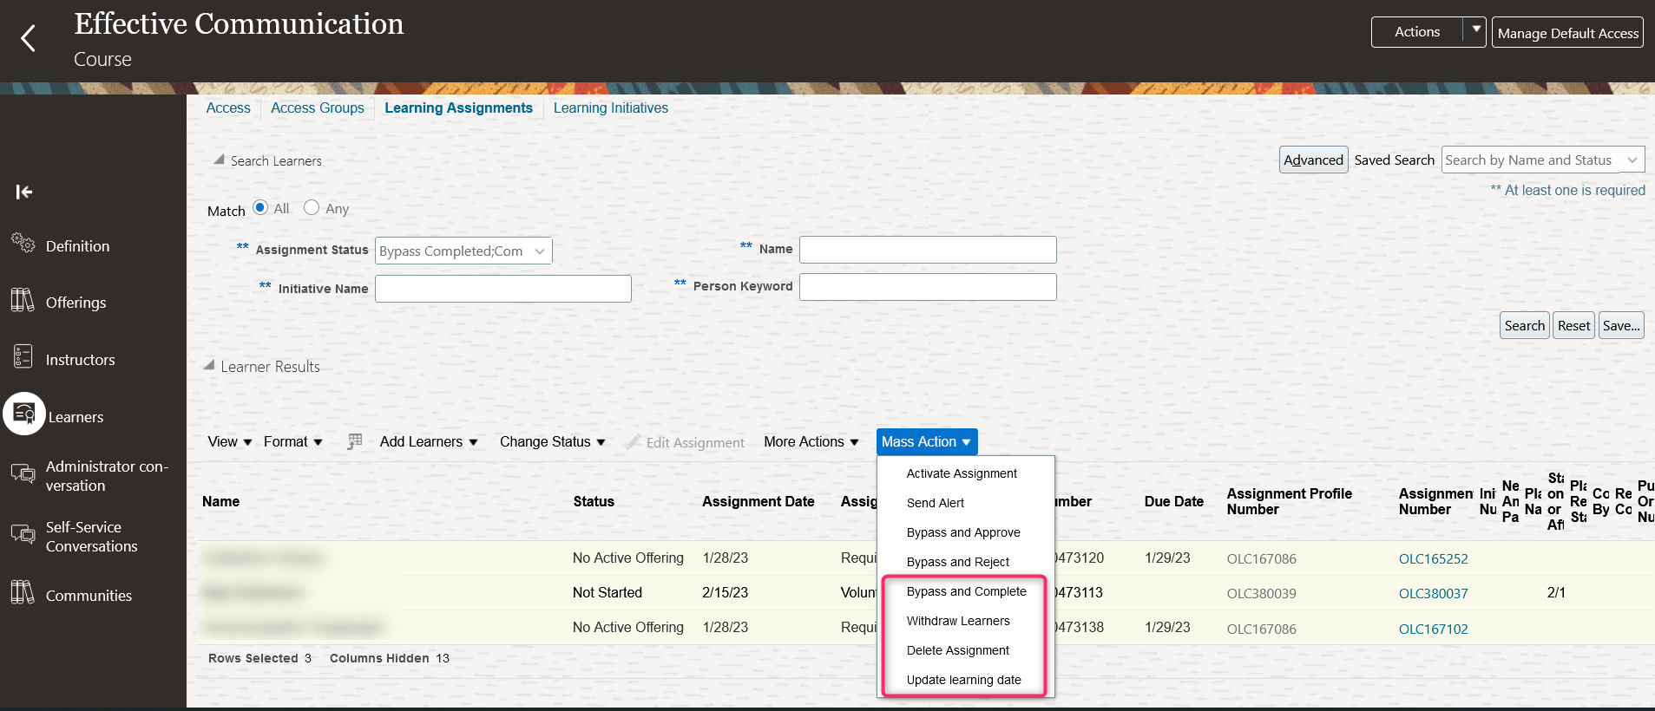The height and width of the screenshot is (711, 1655).
Task: Click the Reset button
Action: click(1574, 325)
